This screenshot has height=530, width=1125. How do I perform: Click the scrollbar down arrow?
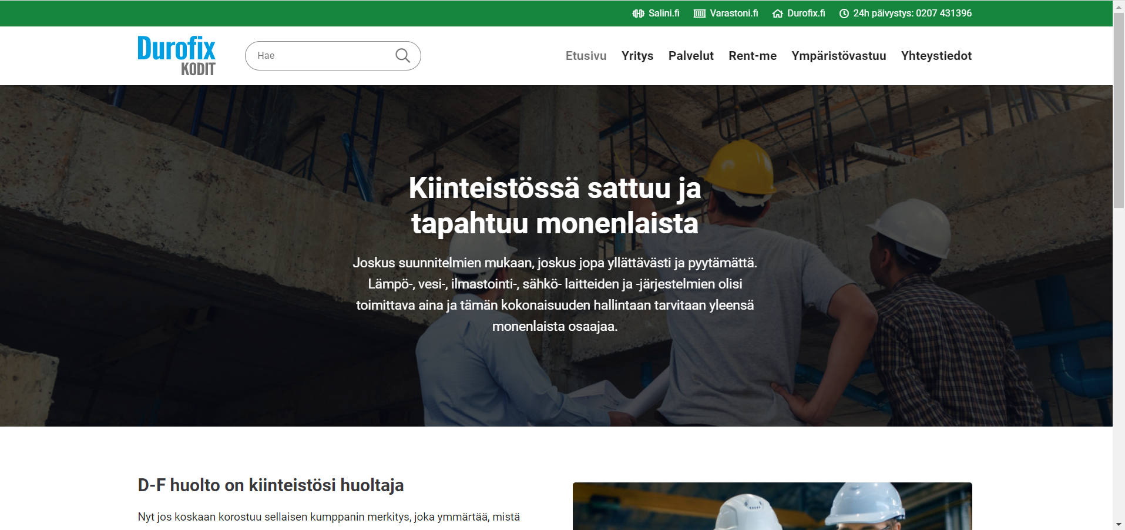(x=1119, y=525)
